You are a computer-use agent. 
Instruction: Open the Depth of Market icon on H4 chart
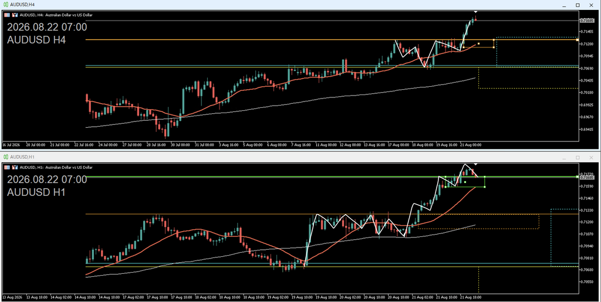coord(15,15)
